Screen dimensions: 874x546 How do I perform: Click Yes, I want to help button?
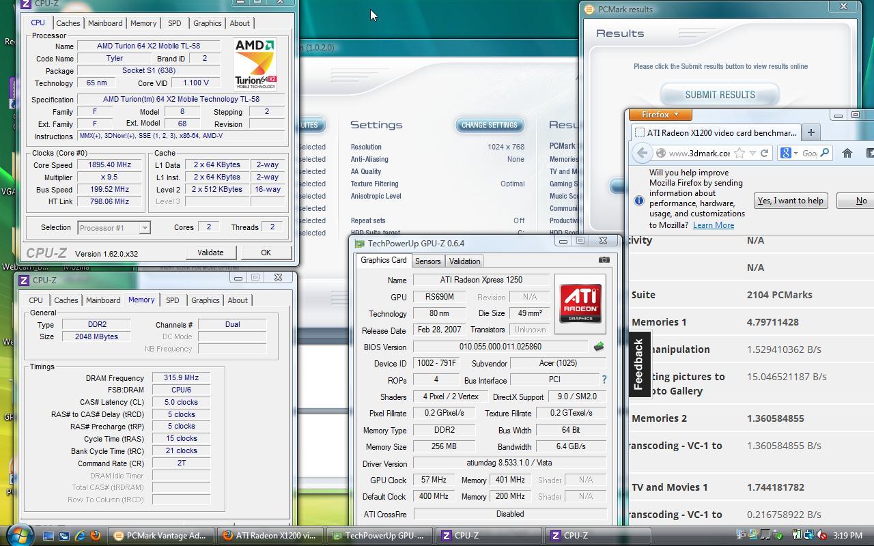click(790, 201)
